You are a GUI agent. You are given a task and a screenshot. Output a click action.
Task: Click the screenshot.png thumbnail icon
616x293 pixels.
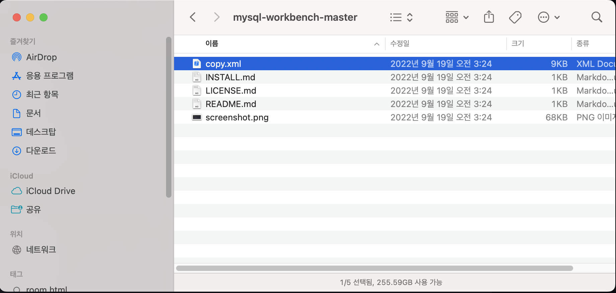[197, 117]
